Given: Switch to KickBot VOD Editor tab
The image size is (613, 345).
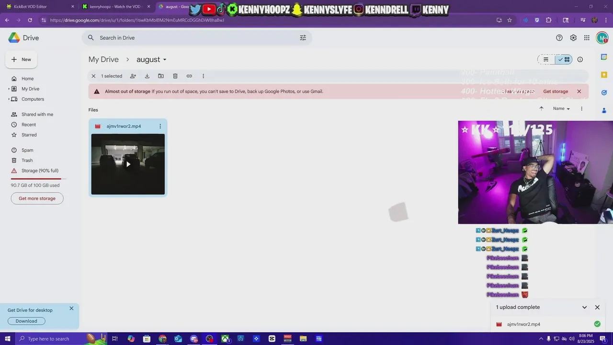Looking at the screenshot, I should click(39, 7).
